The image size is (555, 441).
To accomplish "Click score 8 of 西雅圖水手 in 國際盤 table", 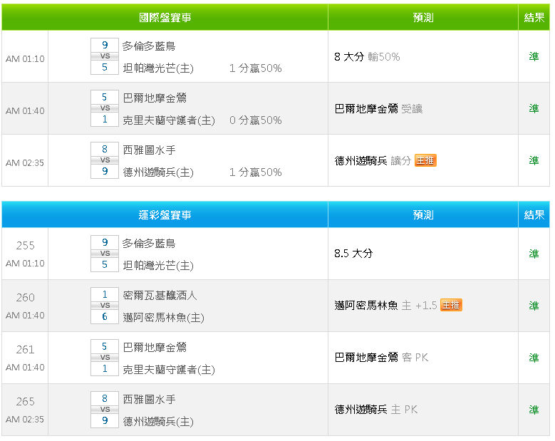I will click(105, 149).
